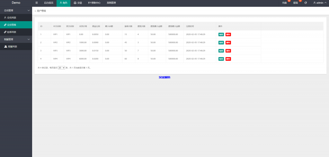The height and width of the screenshot is (157, 329).
Task: Edit the VIP4 level row
Action: coord(221,59)
